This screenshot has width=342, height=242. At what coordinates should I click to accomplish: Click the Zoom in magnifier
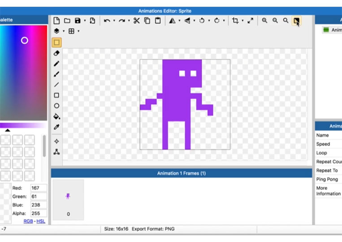click(264, 21)
